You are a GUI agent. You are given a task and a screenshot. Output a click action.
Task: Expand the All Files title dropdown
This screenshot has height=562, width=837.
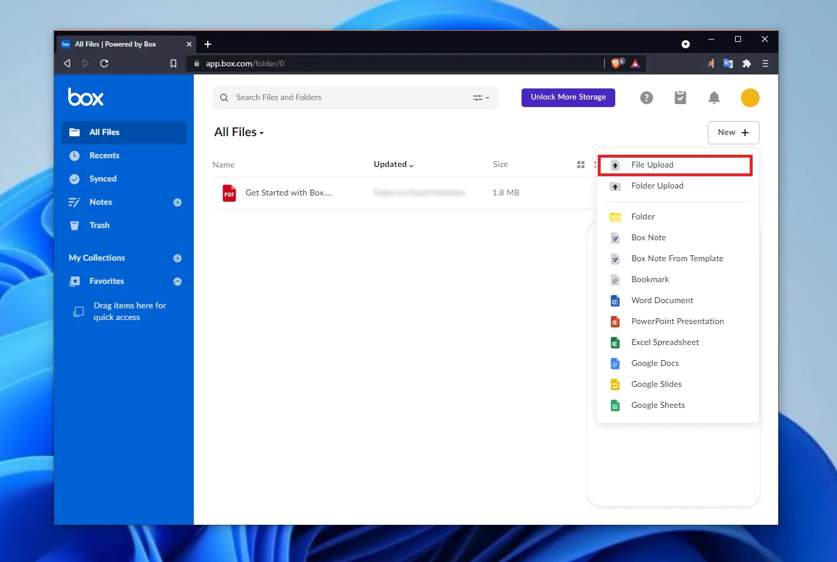[239, 132]
